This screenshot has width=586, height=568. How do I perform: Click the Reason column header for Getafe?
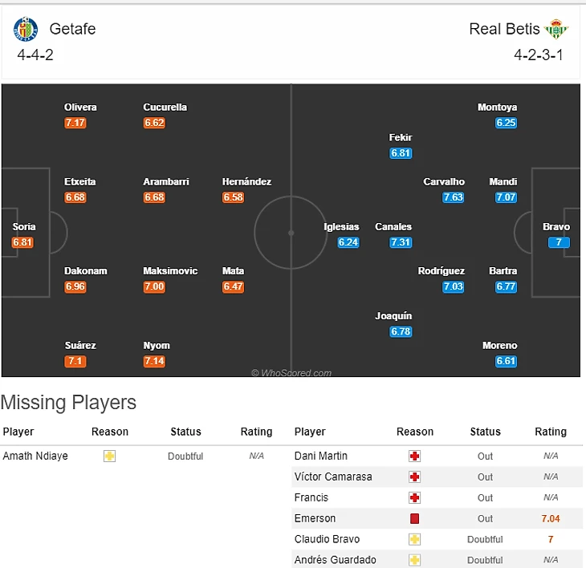pyautogui.click(x=110, y=432)
